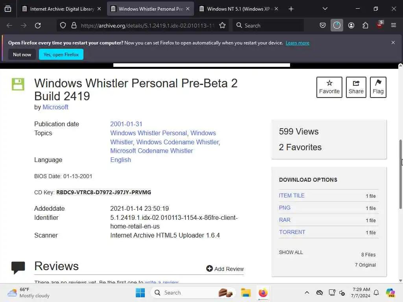Click the Share button
Viewport: 403px width, 302px height.
[x=356, y=87]
